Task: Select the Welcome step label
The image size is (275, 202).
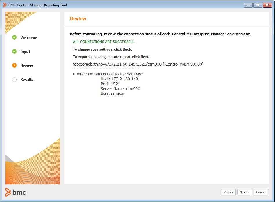Action: tap(29, 38)
